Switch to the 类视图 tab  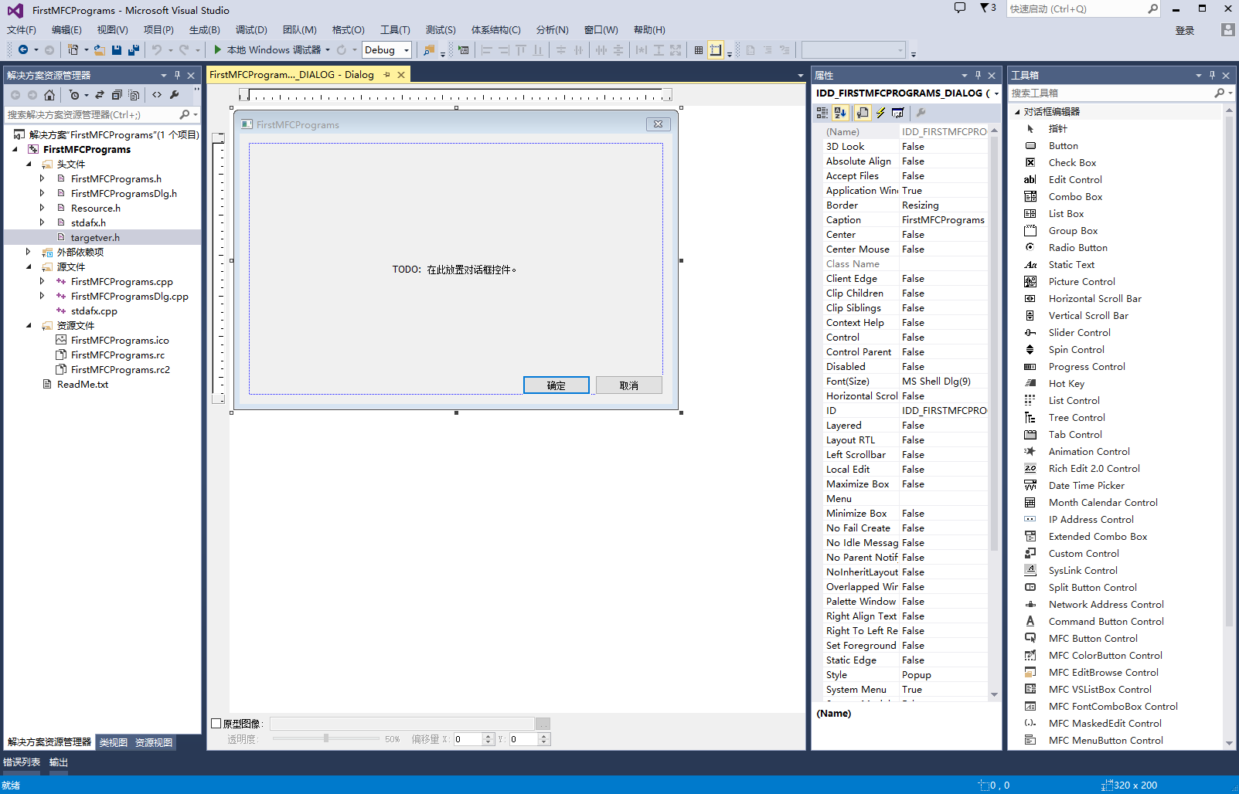click(114, 743)
